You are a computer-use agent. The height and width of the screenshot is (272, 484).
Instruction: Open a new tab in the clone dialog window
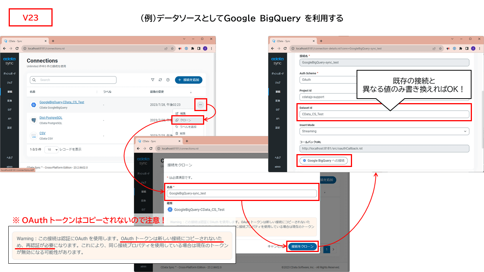[x=187, y=141]
